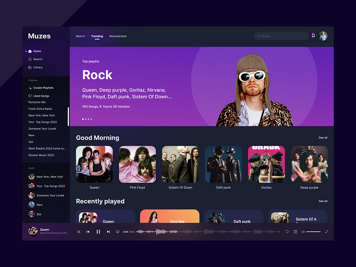
Task: Enable shuffle playback
Action: pyautogui.click(x=78, y=231)
